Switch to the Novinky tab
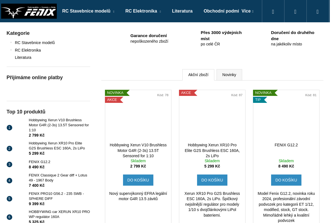 [x=229, y=75]
